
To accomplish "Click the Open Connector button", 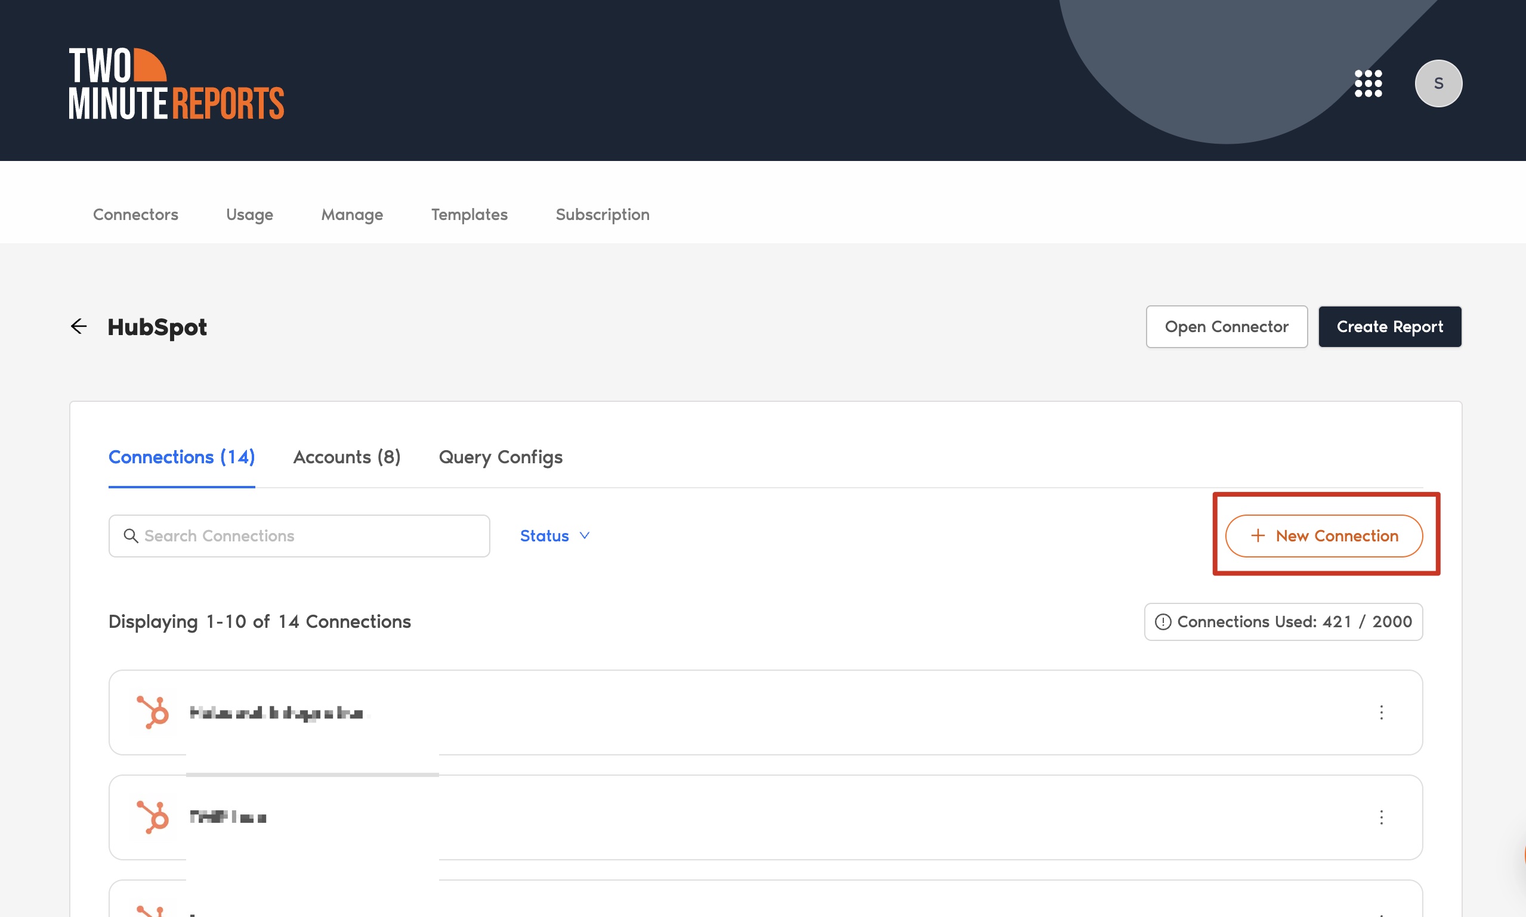I will tap(1227, 326).
